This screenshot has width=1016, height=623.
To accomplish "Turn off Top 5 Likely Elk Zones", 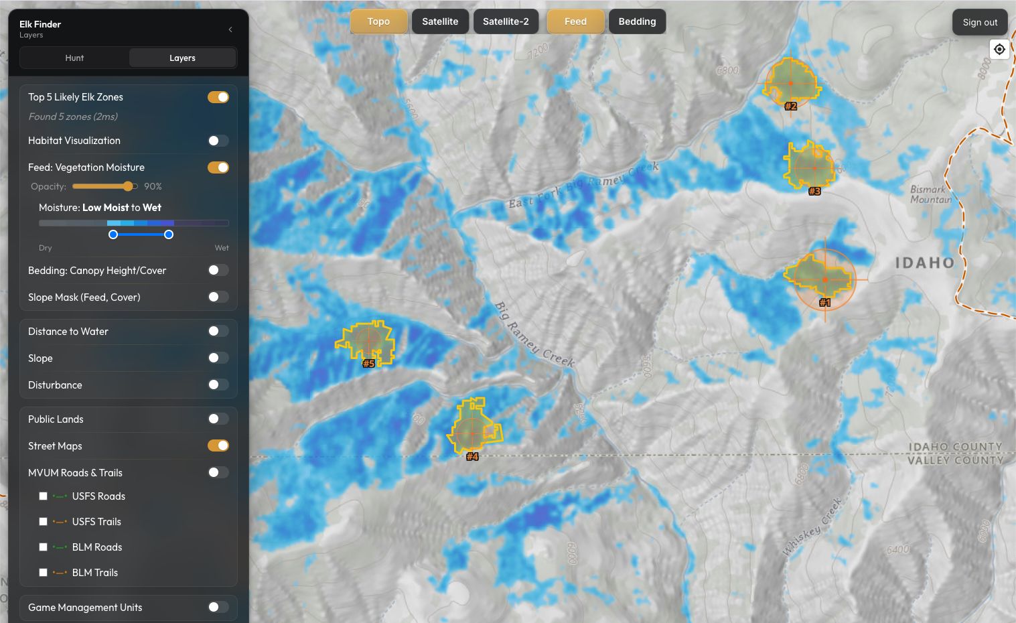I will tap(218, 97).
